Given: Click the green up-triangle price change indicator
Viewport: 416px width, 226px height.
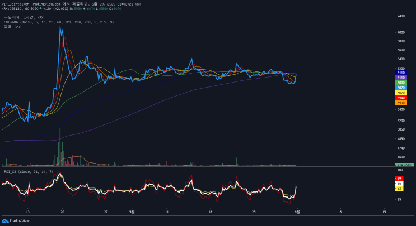Looking at the screenshot, I should pyautogui.click(x=40, y=8).
